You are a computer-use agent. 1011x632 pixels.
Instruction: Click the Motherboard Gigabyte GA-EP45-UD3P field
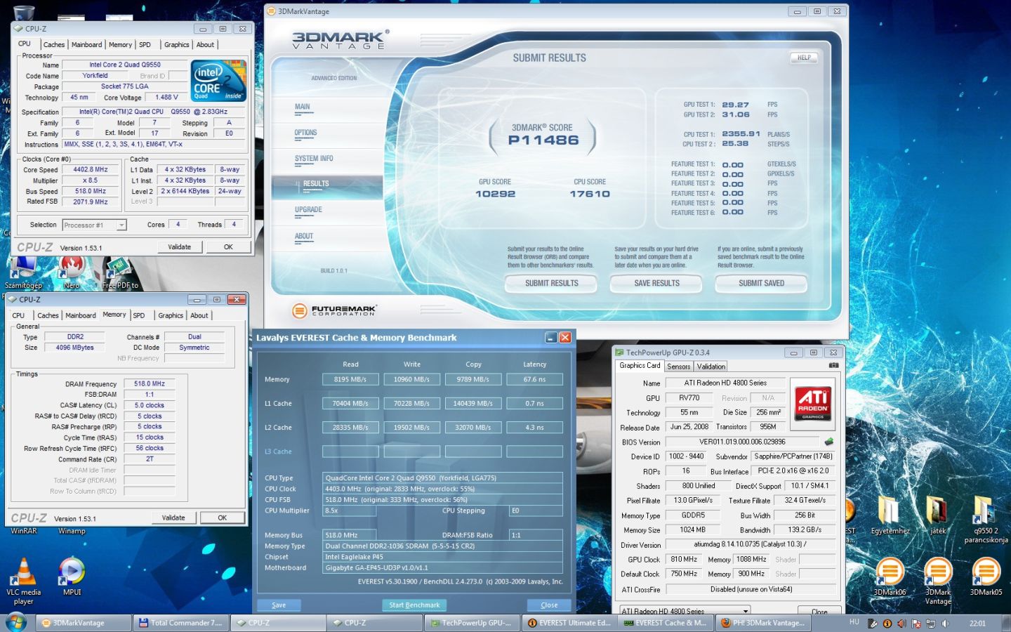click(442, 567)
